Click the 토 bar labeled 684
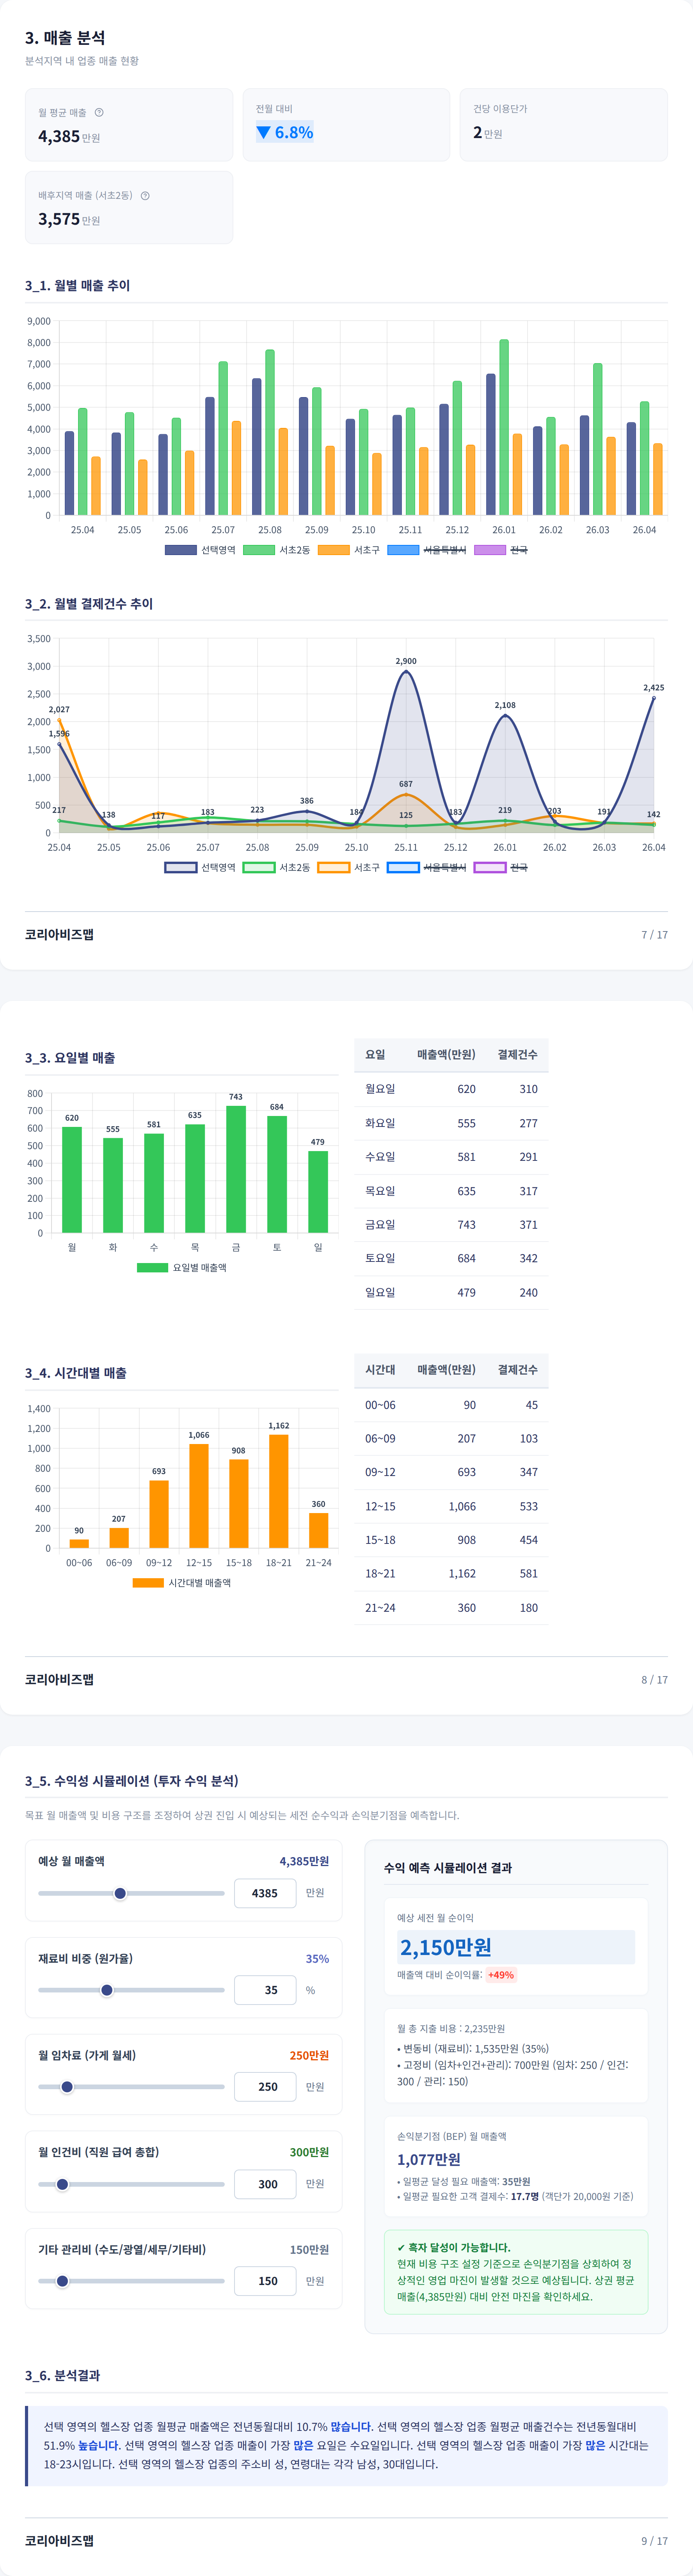 (277, 1174)
